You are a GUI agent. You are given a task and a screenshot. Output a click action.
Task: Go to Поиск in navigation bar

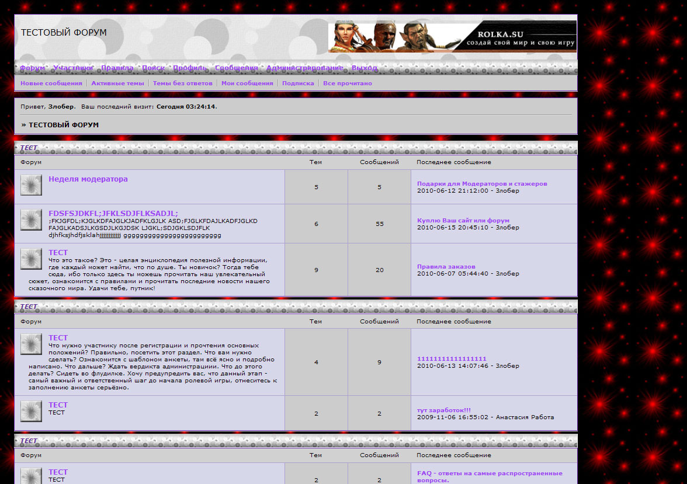pyautogui.click(x=153, y=68)
